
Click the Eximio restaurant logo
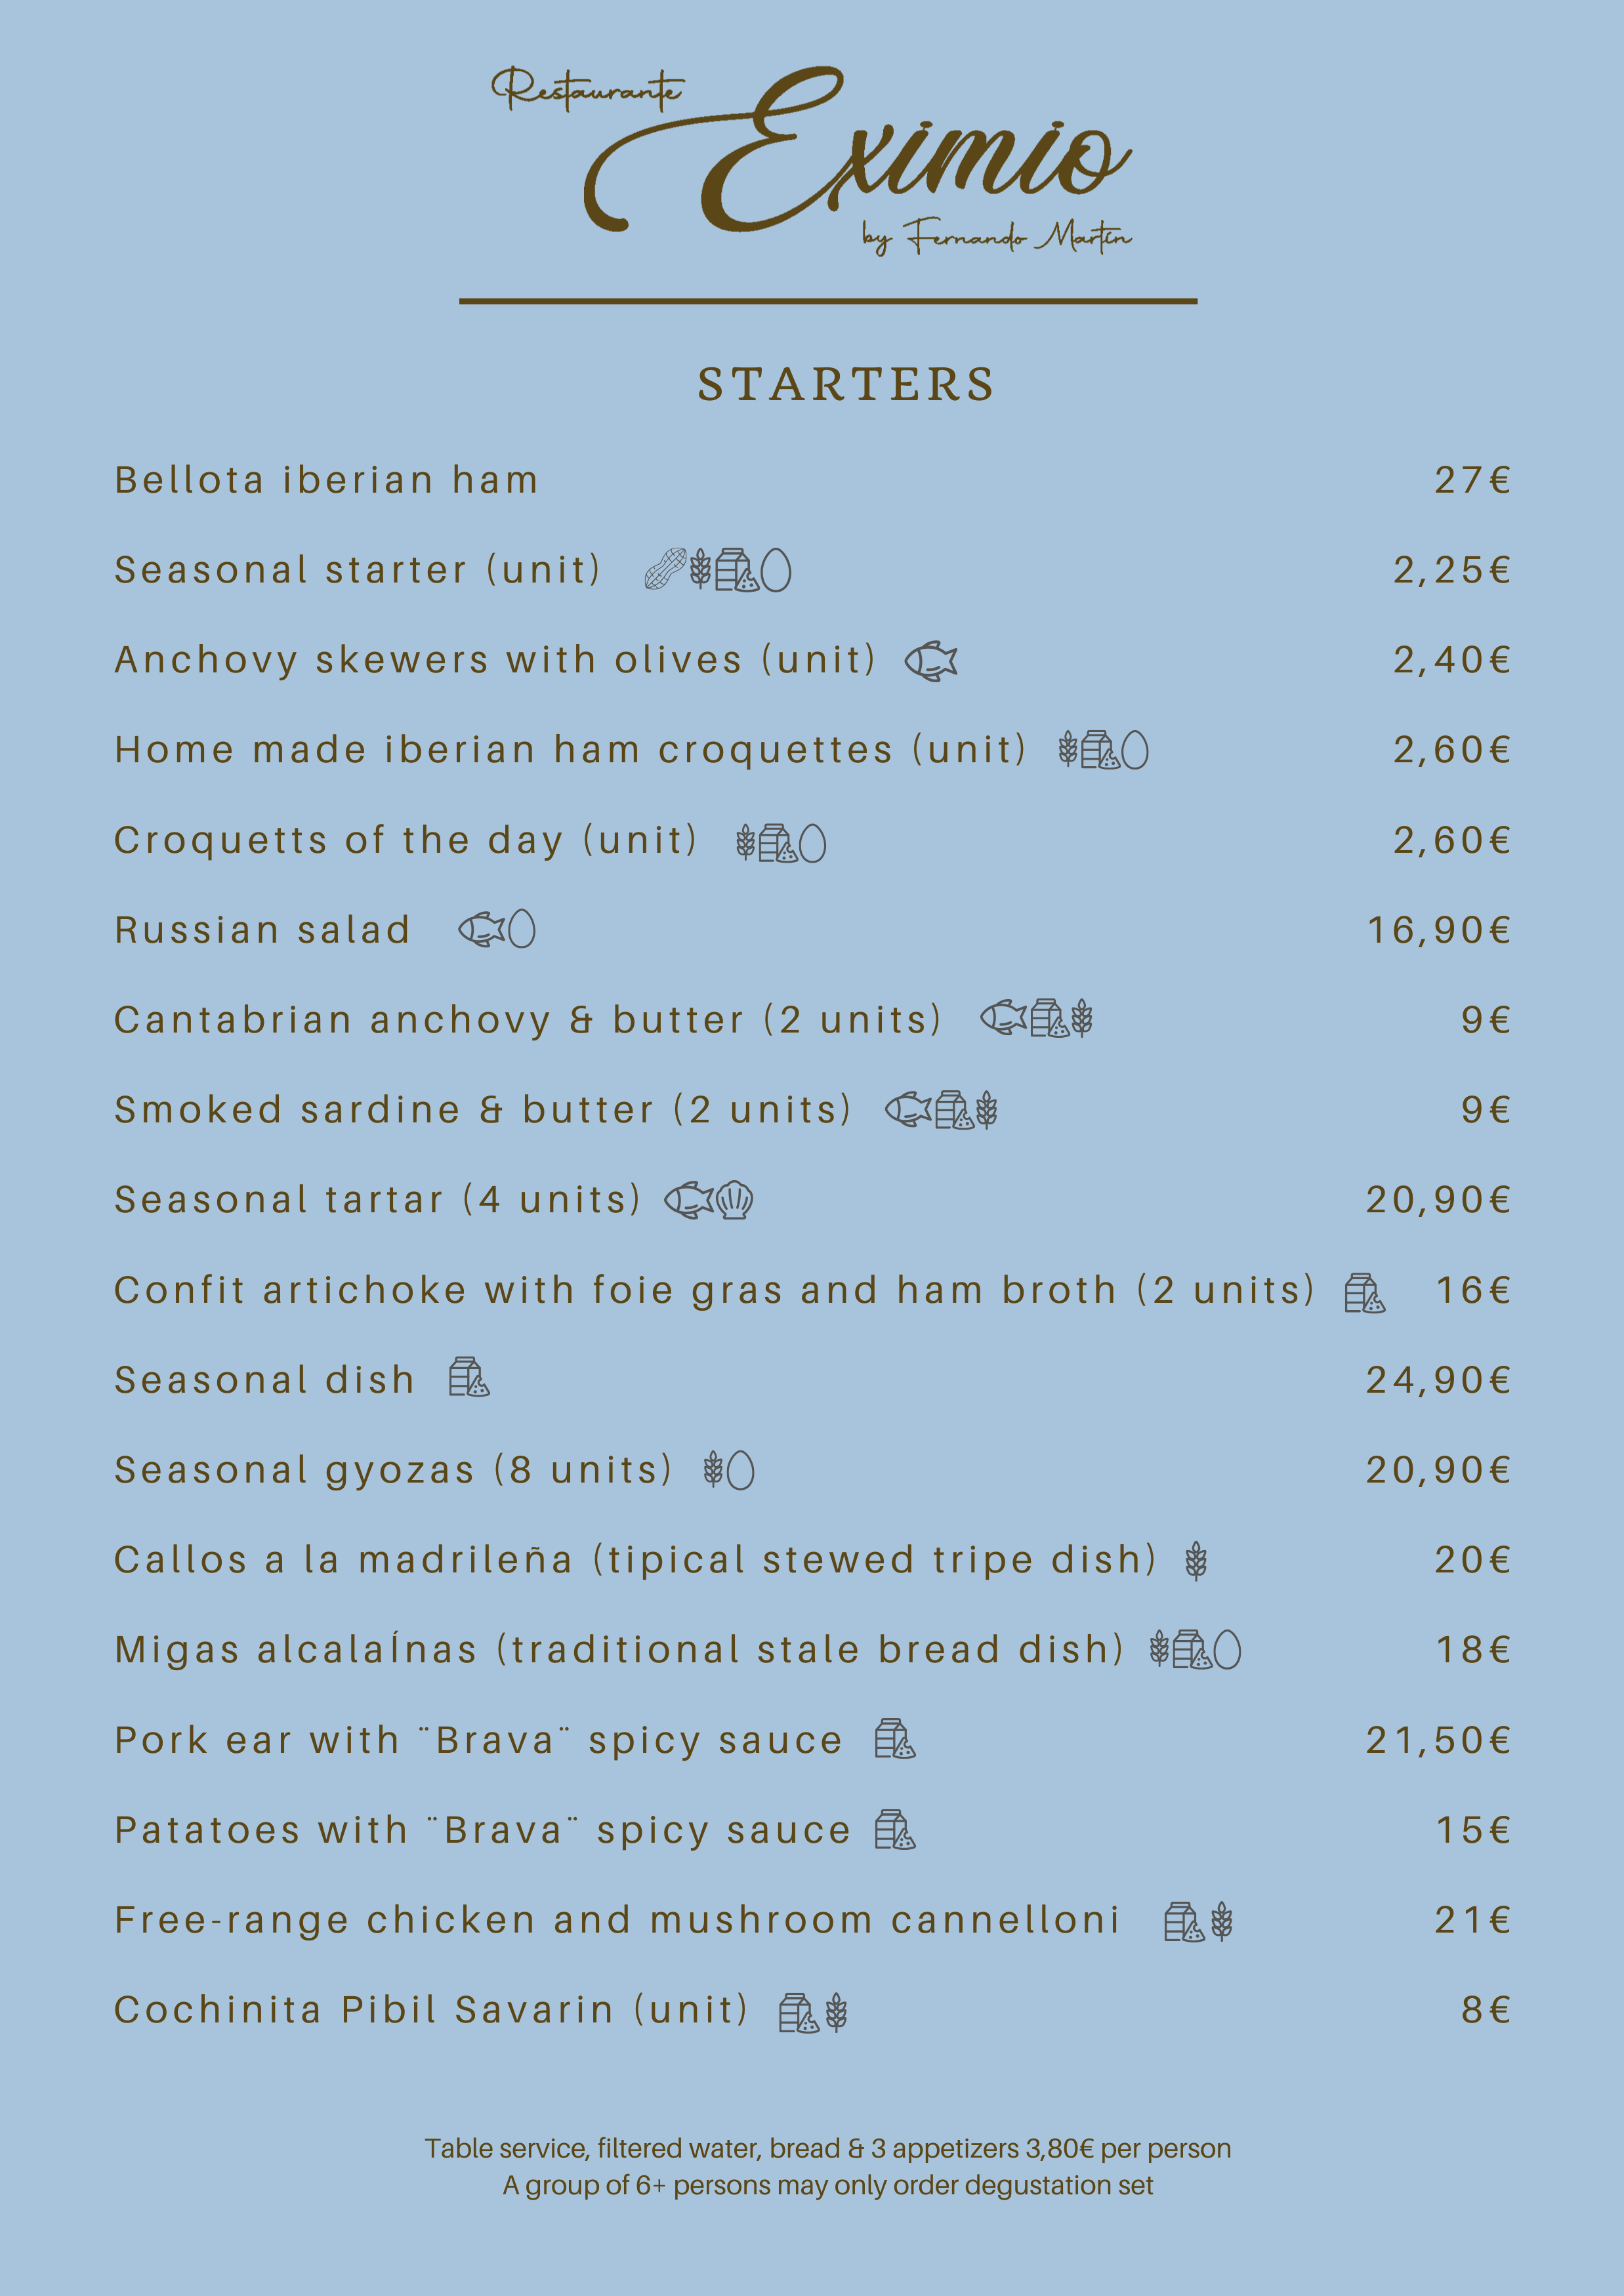point(812,160)
